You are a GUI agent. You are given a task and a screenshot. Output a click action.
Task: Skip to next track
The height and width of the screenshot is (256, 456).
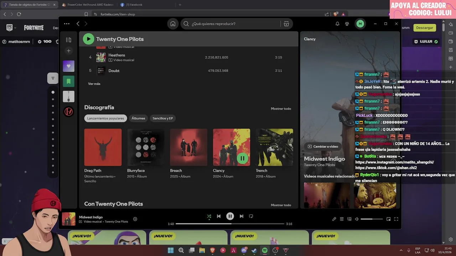tap(242, 216)
